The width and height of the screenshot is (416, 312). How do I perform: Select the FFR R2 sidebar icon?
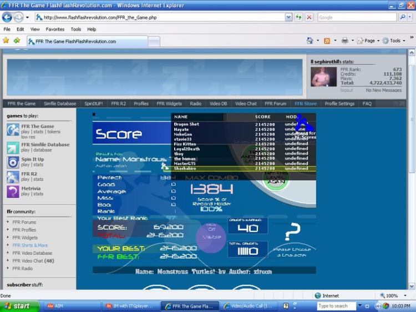point(13,177)
